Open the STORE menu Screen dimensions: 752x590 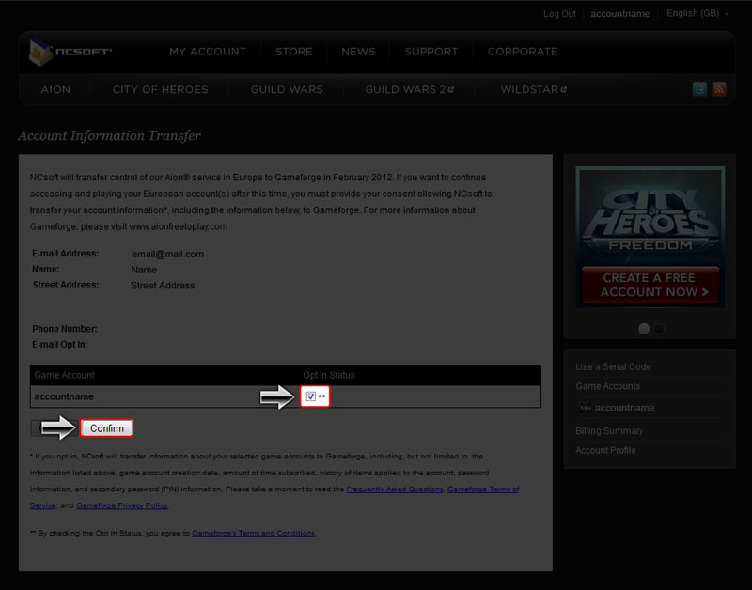[x=294, y=52]
